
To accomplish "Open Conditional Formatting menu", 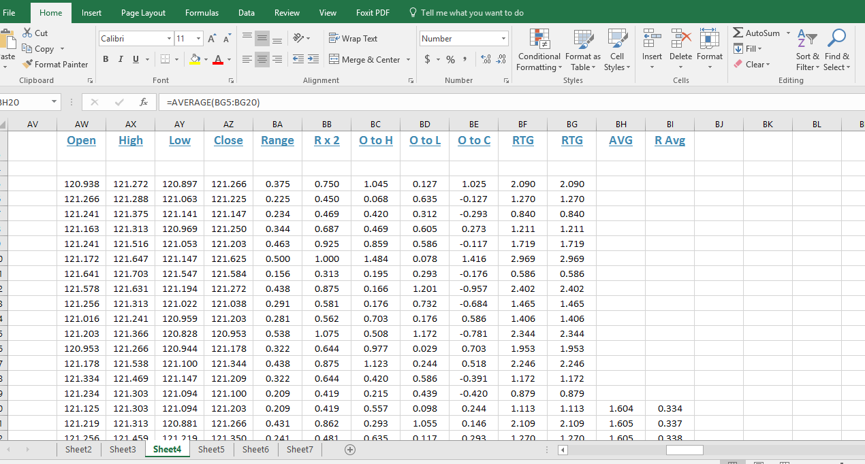I will (539, 50).
